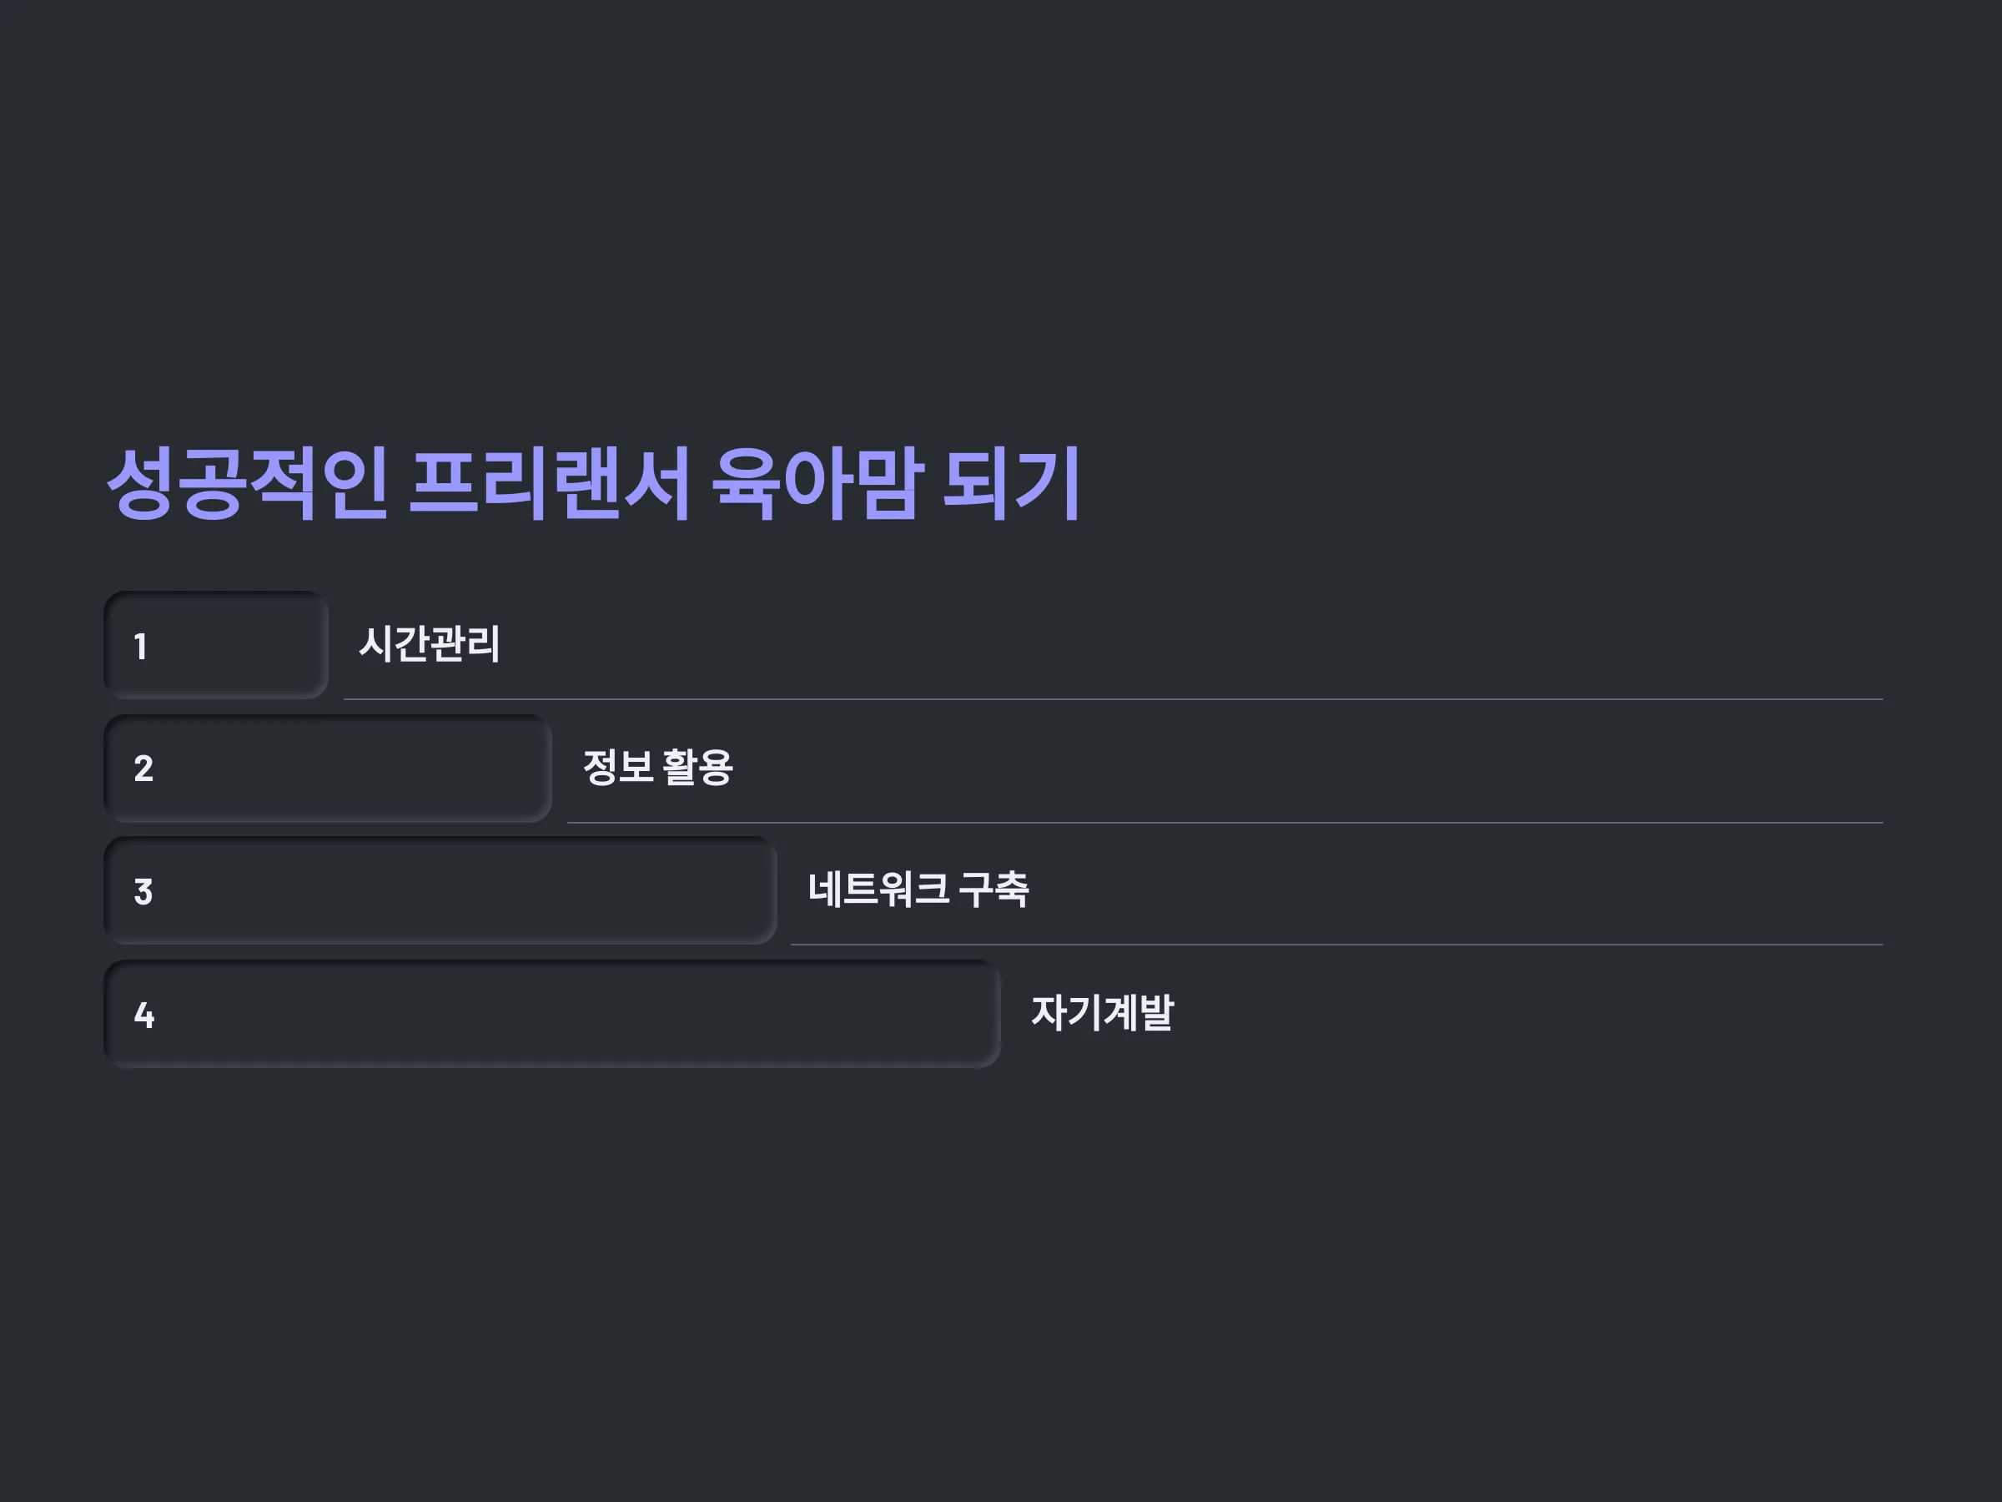The height and width of the screenshot is (1502, 2002).
Task: Select the digit 2 in the second box
Action: point(143,769)
